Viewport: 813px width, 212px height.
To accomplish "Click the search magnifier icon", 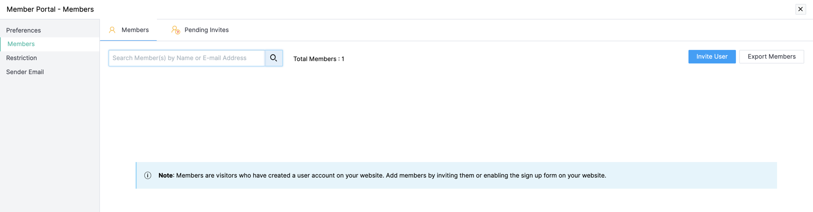I will pyautogui.click(x=274, y=58).
